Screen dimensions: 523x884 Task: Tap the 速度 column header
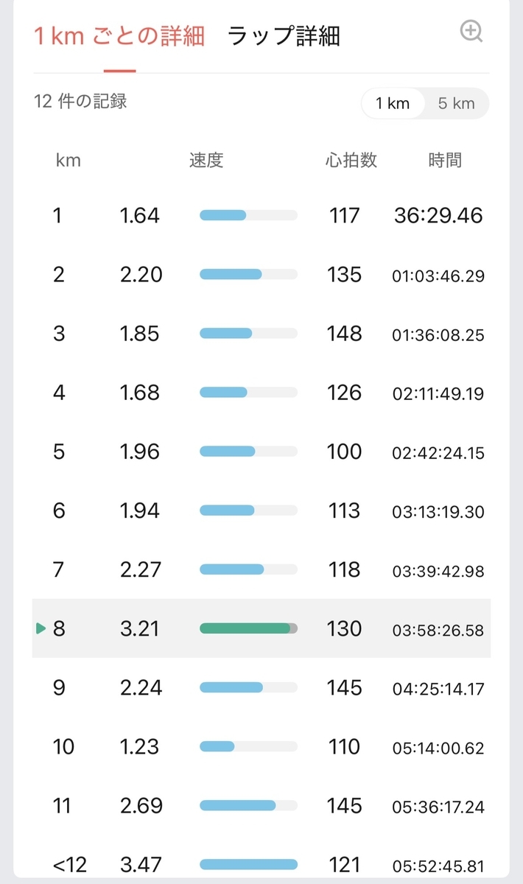pos(206,160)
